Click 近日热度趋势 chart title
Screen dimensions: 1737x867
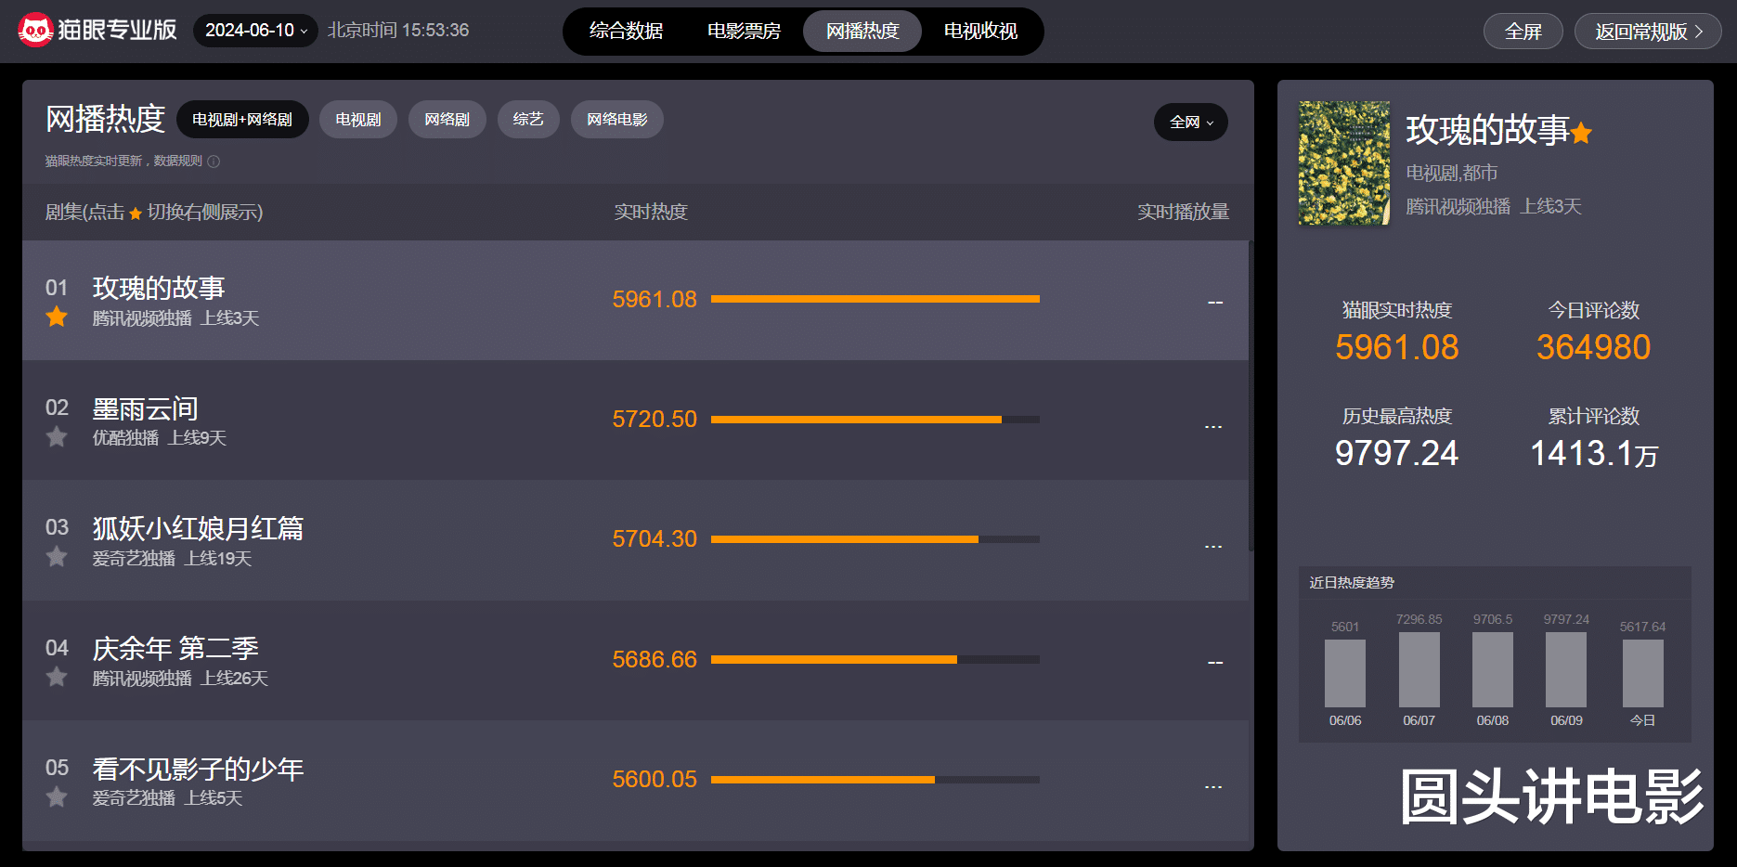[x=1352, y=582]
